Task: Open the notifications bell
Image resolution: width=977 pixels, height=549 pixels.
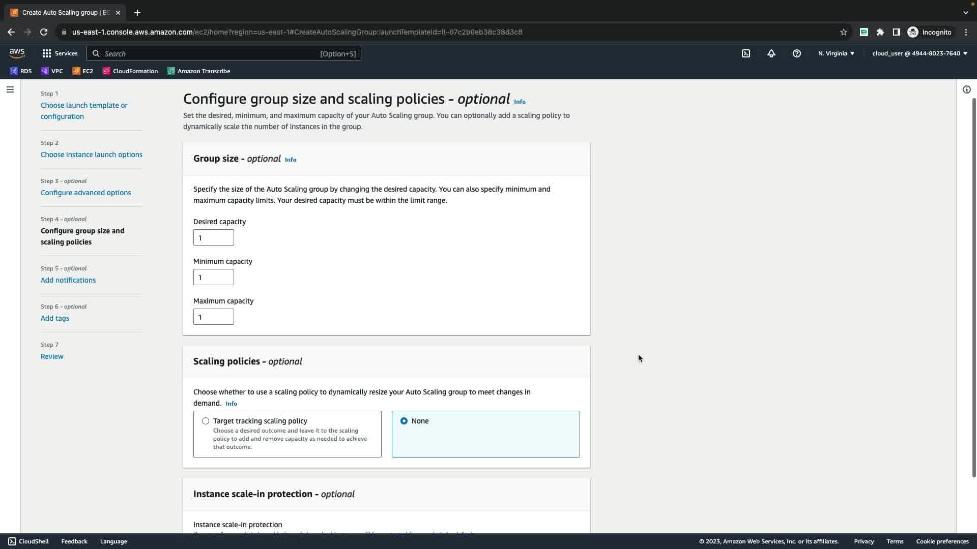Action: [x=771, y=53]
